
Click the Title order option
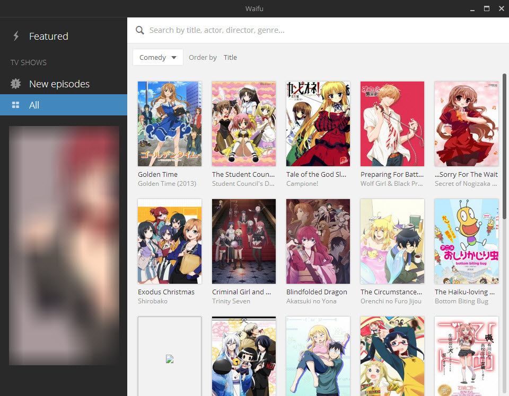230,57
